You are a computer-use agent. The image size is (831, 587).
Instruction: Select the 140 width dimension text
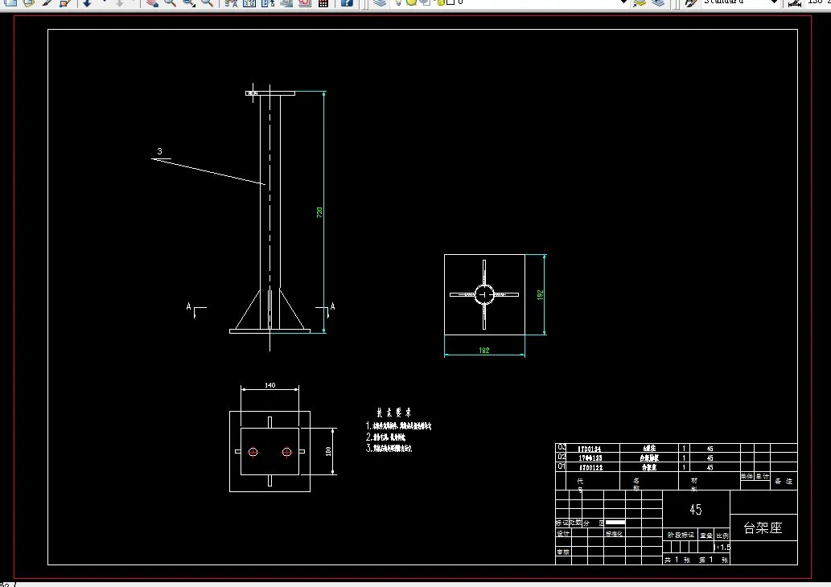269,385
